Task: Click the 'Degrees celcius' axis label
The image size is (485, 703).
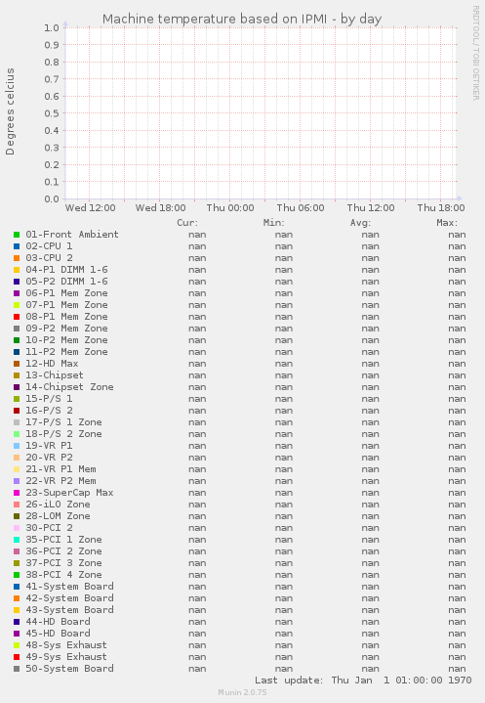Action: click(10, 111)
